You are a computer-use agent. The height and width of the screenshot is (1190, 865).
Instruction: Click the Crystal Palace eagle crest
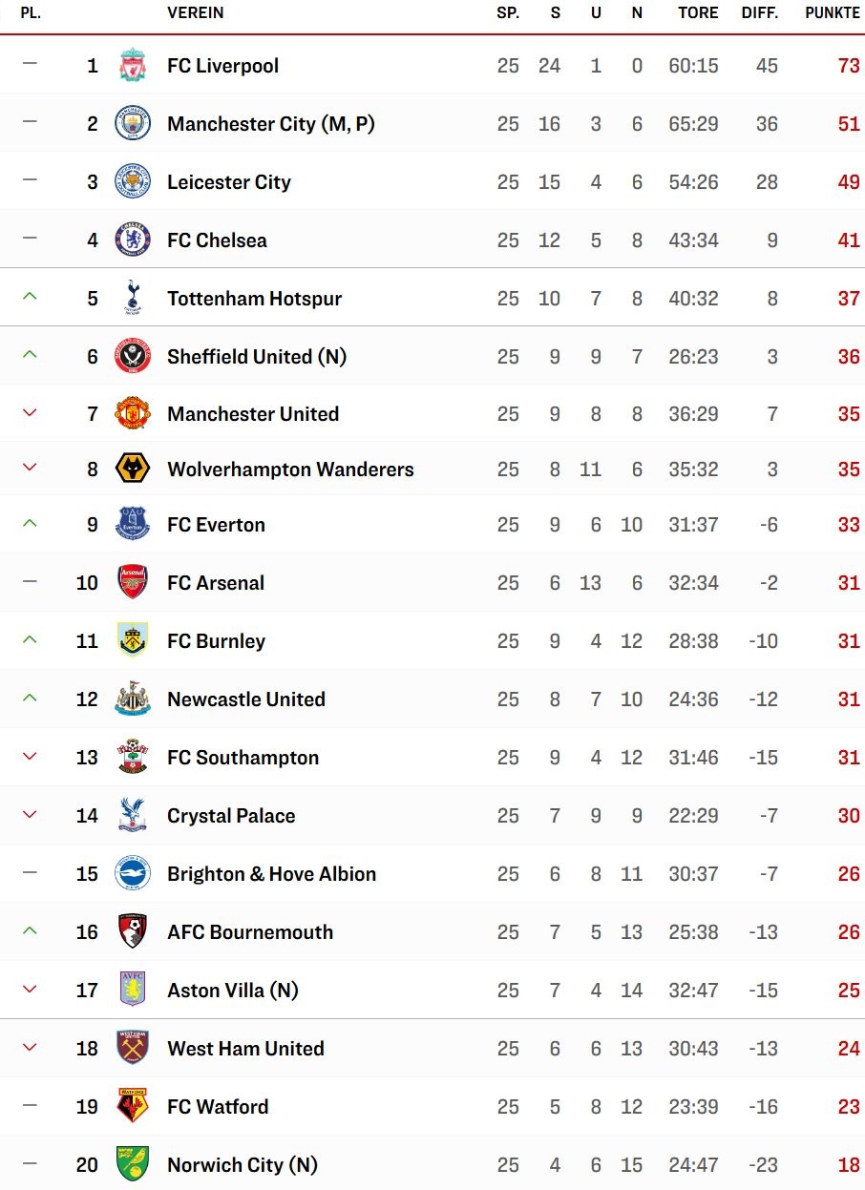point(133,815)
